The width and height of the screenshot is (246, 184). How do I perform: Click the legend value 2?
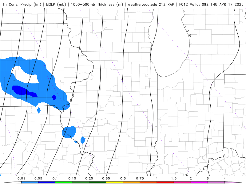point(191,178)
